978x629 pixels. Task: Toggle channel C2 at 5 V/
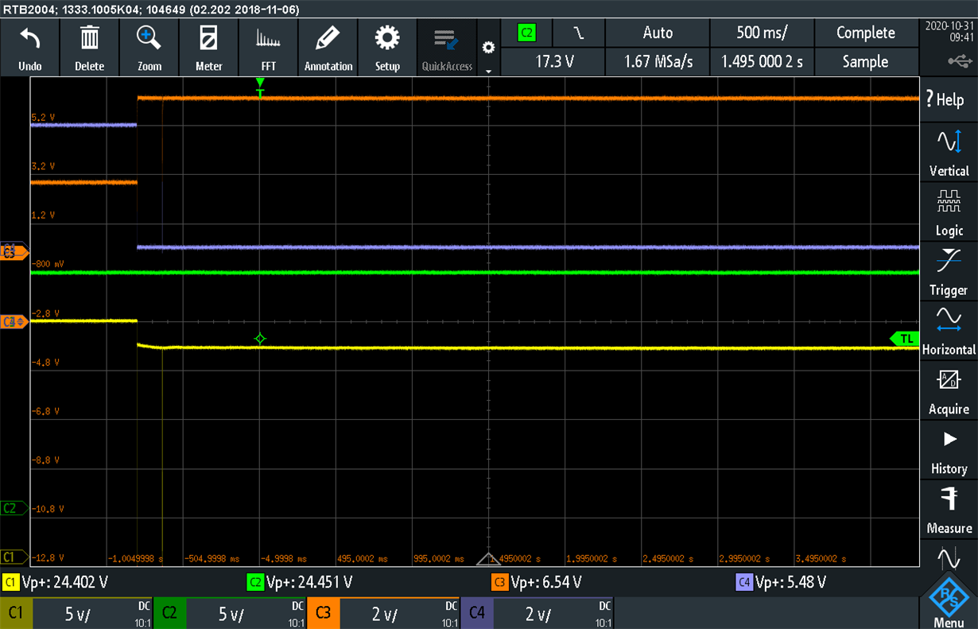[x=230, y=613]
